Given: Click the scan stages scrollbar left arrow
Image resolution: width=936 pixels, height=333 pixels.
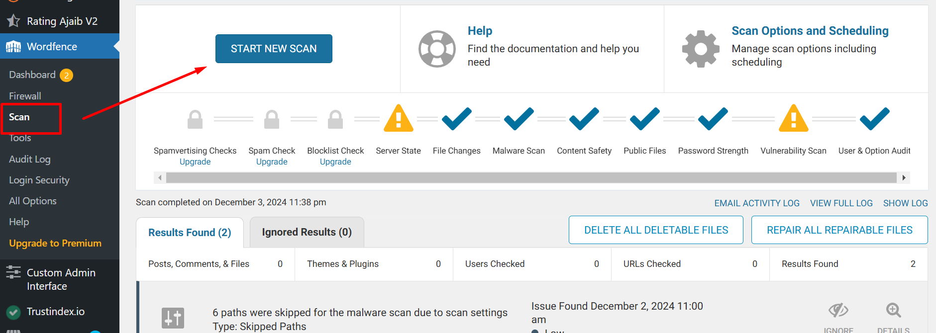Looking at the screenshot, I should tap(160, 178).
